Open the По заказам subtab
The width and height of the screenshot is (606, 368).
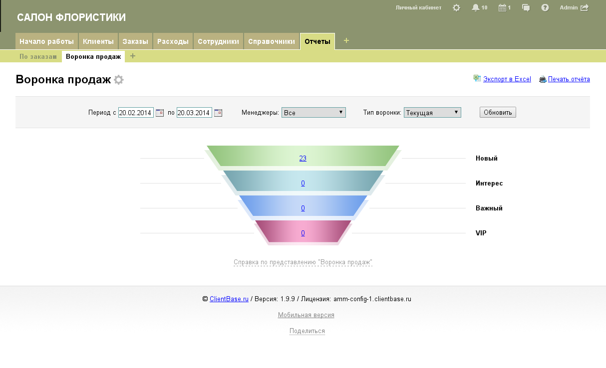(x=37, y=56)
